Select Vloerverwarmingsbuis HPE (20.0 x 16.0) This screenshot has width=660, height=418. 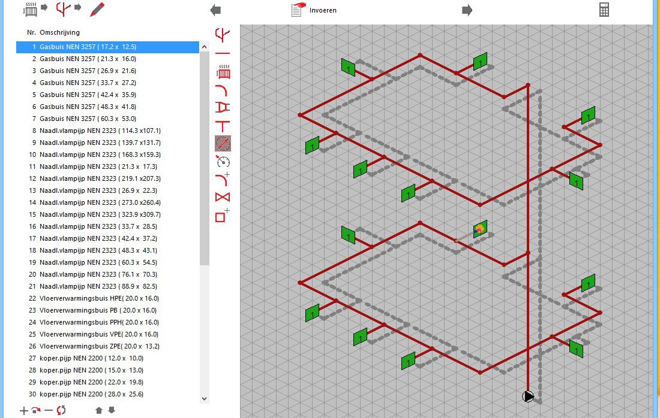pyautogui.click(x=107, y=298)
